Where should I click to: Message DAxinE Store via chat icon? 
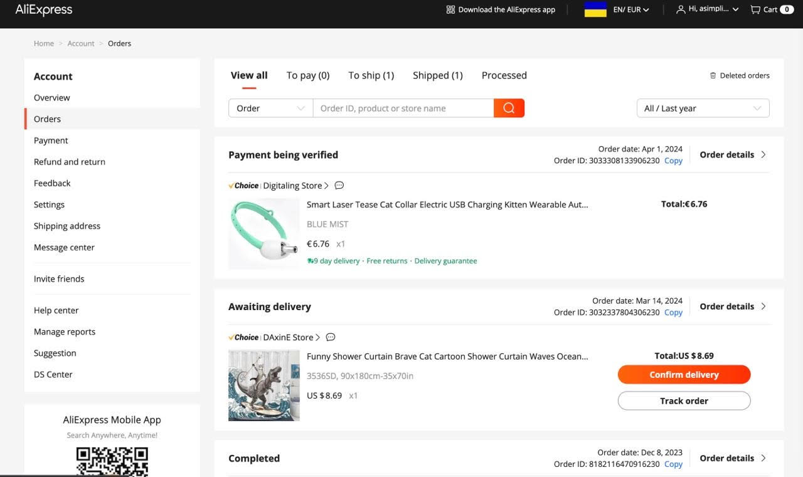tap(331, 338)
